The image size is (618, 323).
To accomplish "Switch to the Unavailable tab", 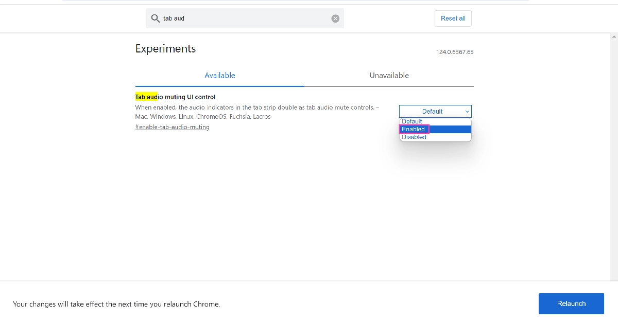I will click(389, 75).
